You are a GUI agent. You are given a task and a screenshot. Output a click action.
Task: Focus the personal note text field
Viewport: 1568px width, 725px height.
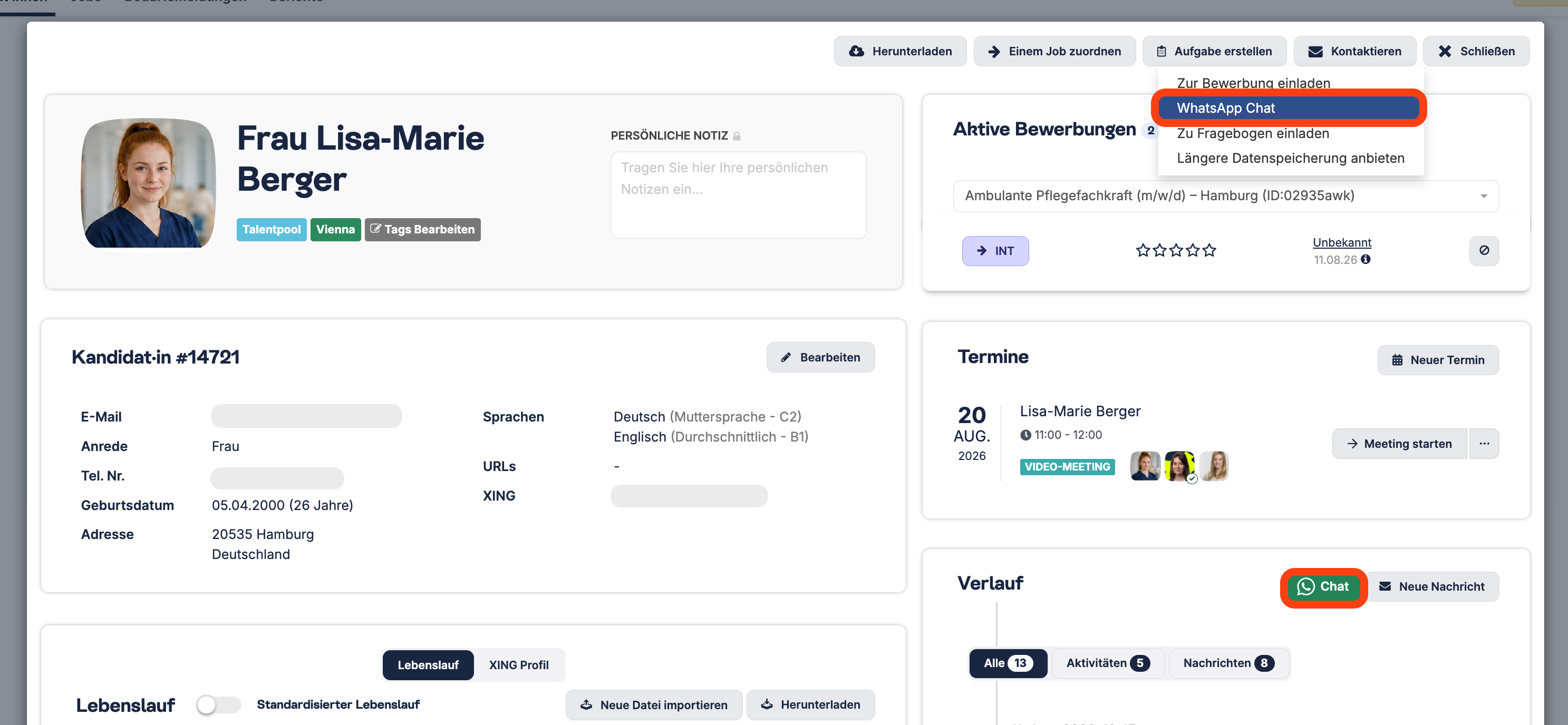pyautogui.click(x=738, y=194)
